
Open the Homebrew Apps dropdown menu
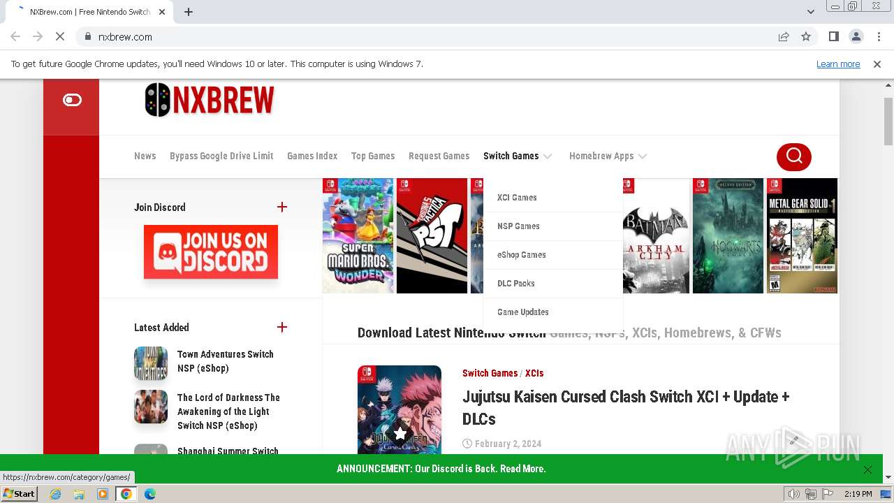[x=608, y=156]
